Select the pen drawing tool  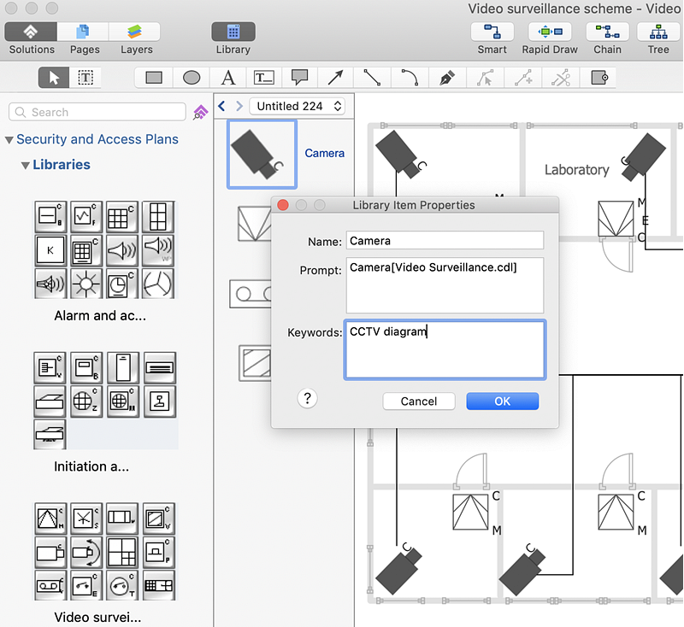point(447,78)
